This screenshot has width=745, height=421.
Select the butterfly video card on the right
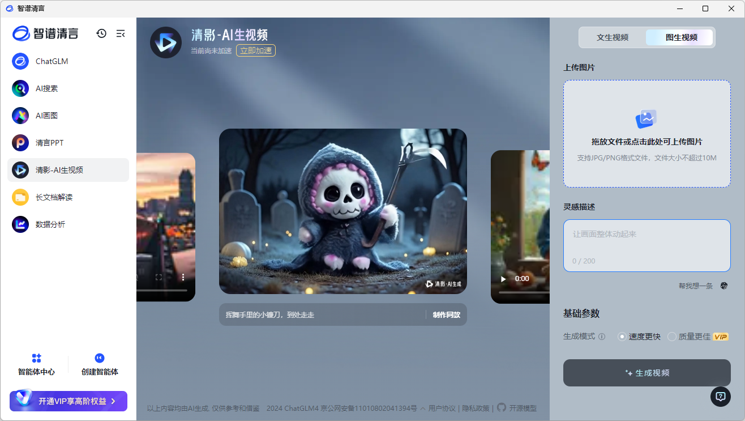tap(520, 227)
